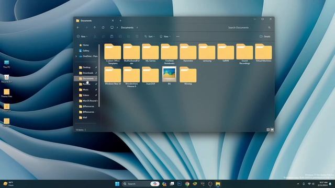Open the taskbar clock and date
The height and width of the screenshot is (188, 335).
click(x=322, y=184)
